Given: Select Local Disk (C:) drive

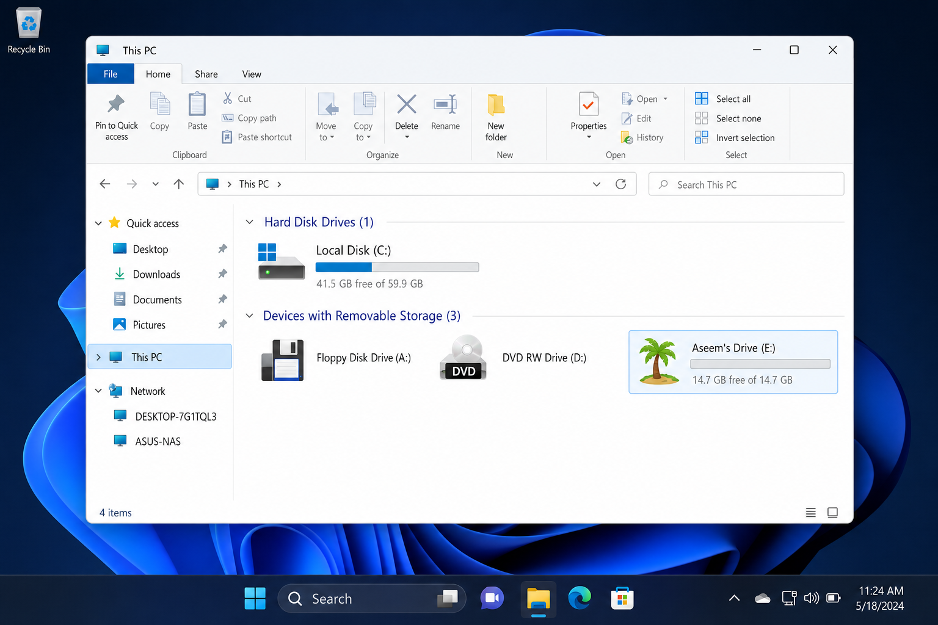Looking at the screenshot, I should [x=369, y=266].
